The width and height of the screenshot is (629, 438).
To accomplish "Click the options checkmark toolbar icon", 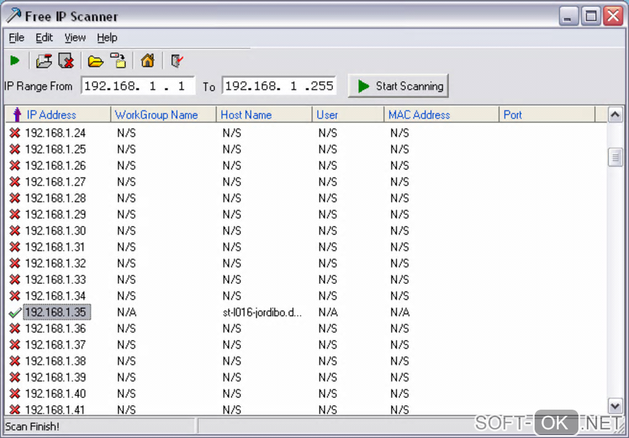I will [x=177, y=61].
